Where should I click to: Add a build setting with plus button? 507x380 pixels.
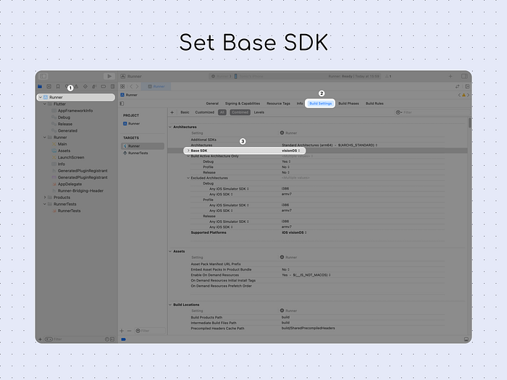coord(172,112)
